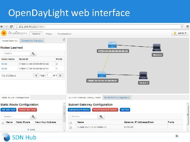Click the Static Route scrollbar up arrow
The image size is (190, 142).
64,104
